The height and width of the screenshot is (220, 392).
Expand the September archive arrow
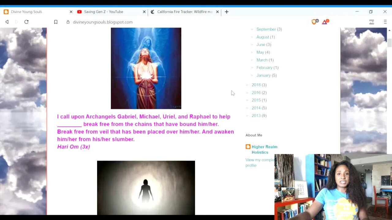point(252,29)
